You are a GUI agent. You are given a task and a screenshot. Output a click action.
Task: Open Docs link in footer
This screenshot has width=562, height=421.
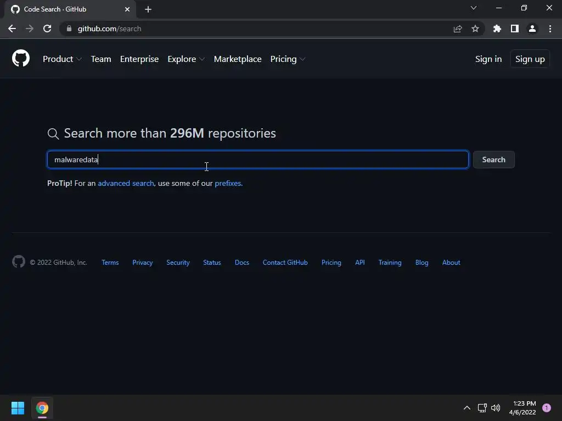tap(241, 263)
